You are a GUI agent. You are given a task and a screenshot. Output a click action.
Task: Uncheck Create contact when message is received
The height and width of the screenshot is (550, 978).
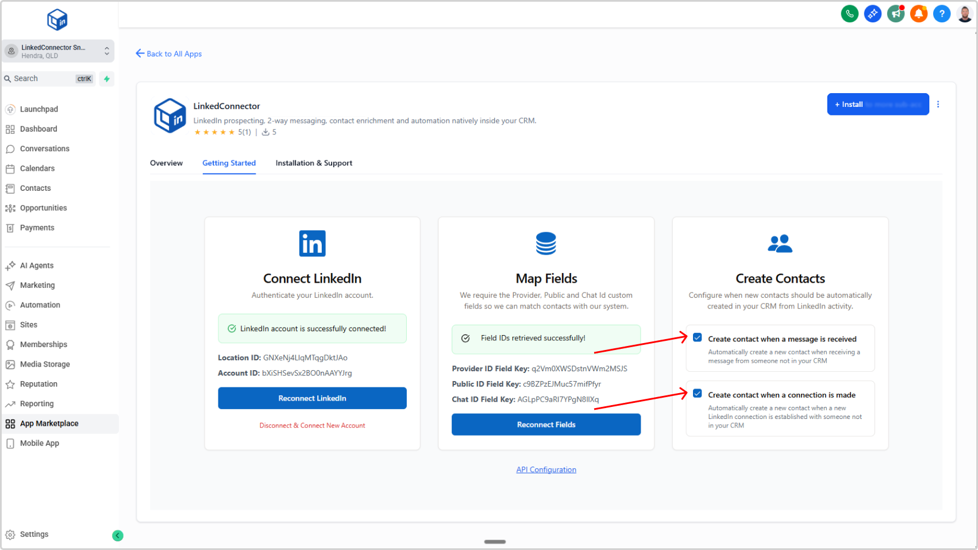697,338
